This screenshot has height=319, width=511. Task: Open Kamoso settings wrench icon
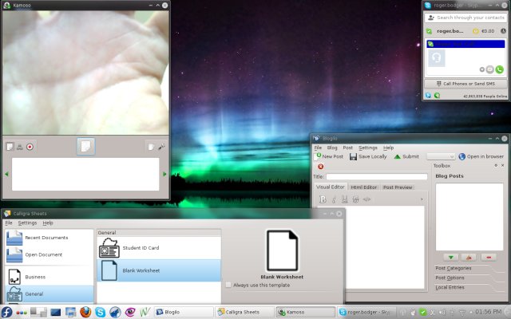click(160, 147)
